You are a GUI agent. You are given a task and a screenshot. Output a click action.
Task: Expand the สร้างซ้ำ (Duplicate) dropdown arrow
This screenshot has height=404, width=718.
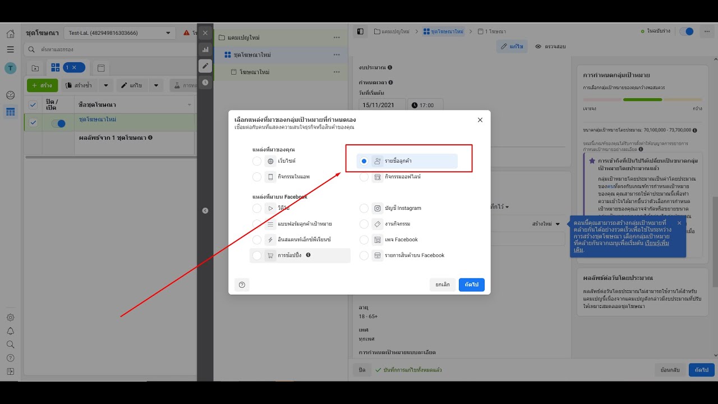[106, 85]
